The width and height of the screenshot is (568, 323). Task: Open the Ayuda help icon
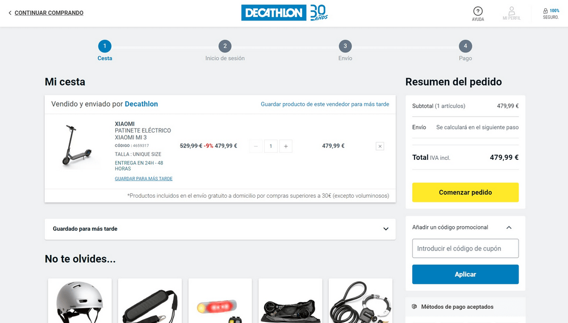point(478,14)
